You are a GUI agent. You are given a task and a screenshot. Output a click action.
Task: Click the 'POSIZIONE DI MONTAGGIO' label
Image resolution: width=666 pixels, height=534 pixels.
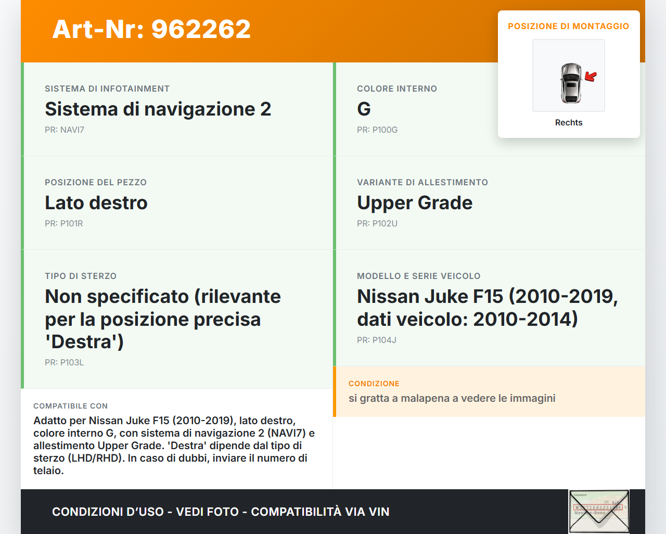tap(569, 26)
